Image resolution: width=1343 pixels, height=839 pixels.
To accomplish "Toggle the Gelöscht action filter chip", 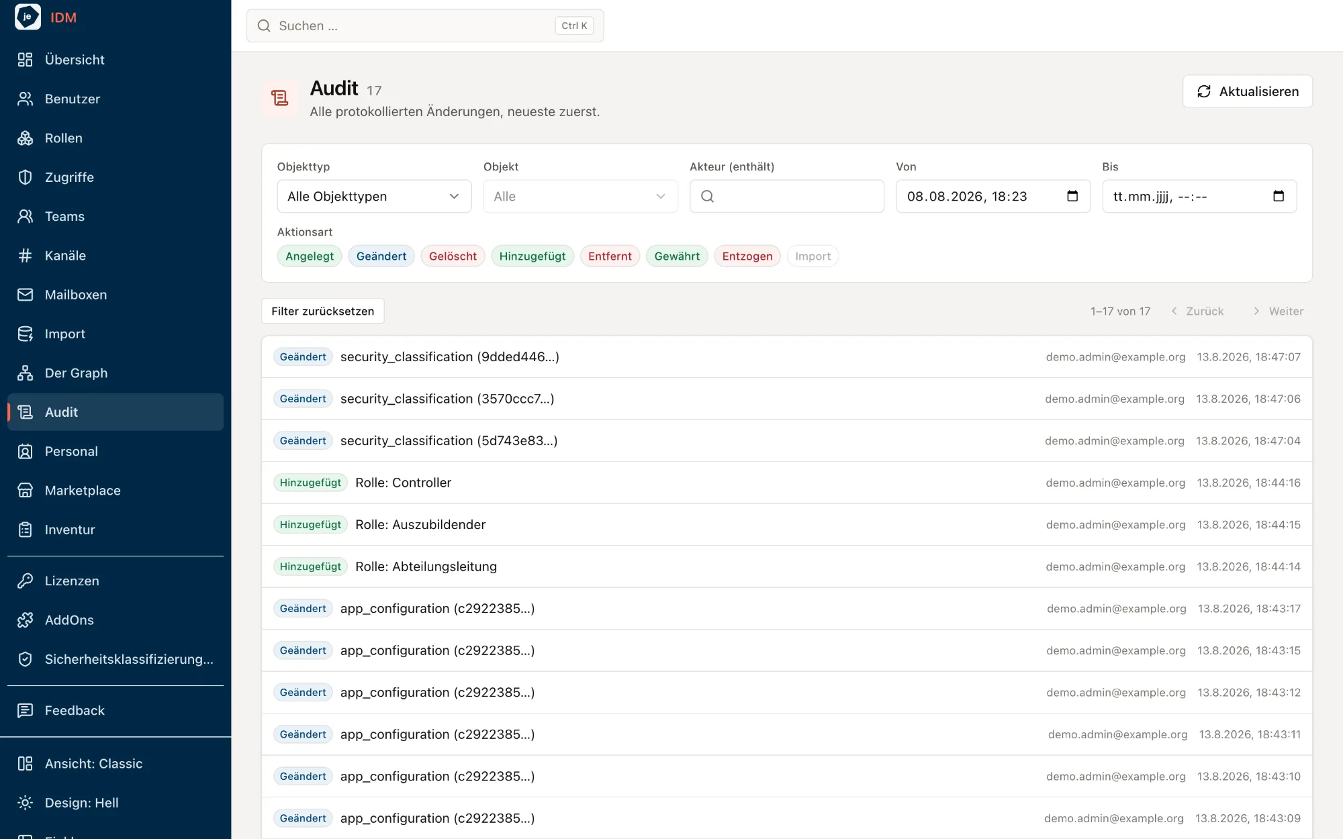I will pyautogui.click(x=453, y=256).
